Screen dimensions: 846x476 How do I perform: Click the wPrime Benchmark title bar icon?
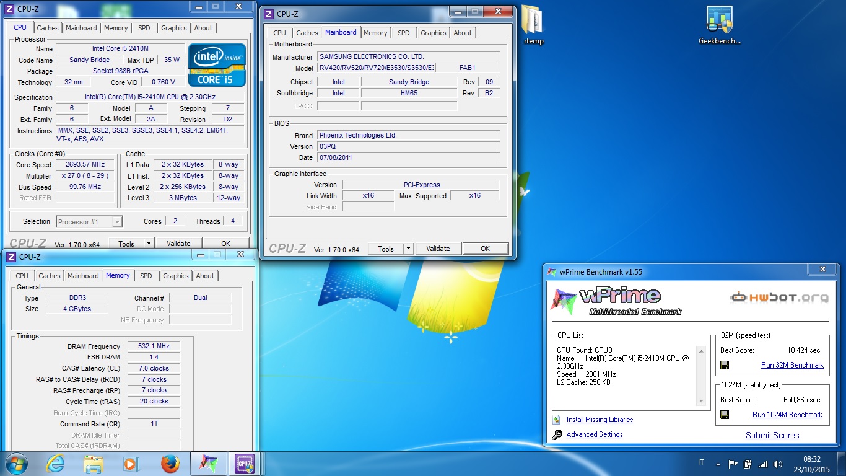[552, 271]
